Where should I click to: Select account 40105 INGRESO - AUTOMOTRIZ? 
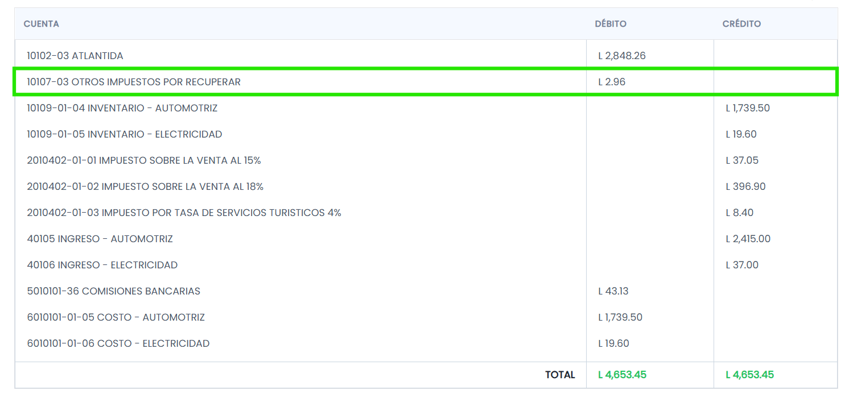100,239
